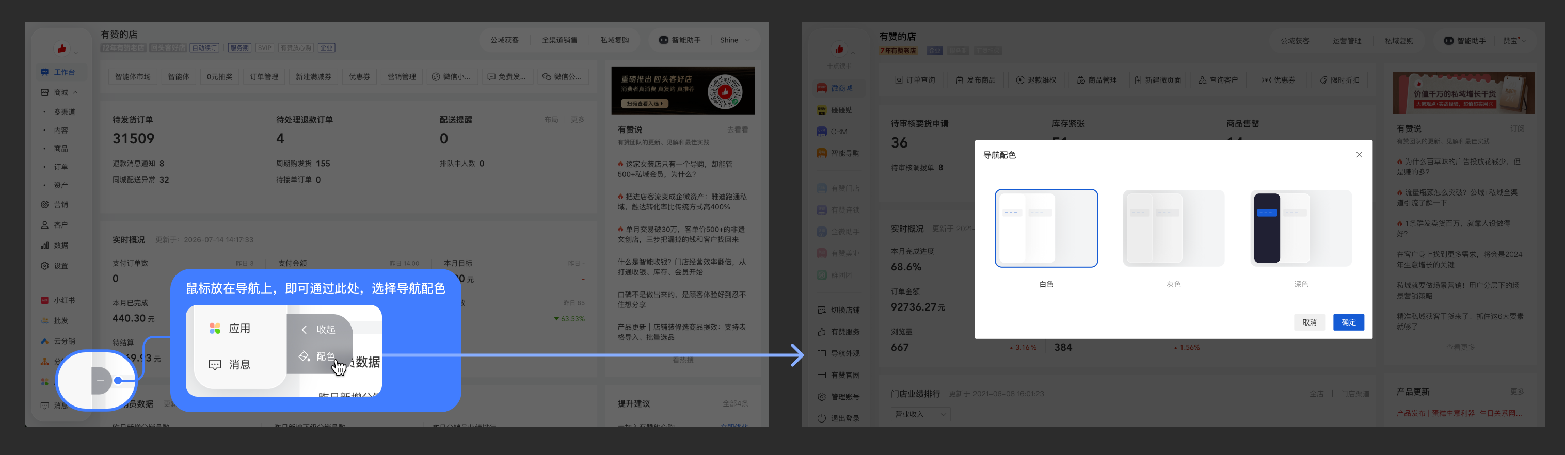
Task: Click 订阅 beside 有赞说 in right dashboard
Action: (x=1517, y=129)
